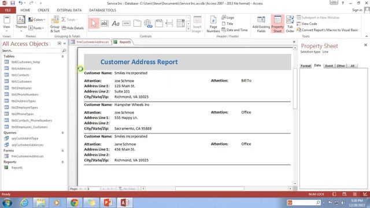Choose the Text Box control
Viewport: 370px width, 208px height.
tap(105, 23)
